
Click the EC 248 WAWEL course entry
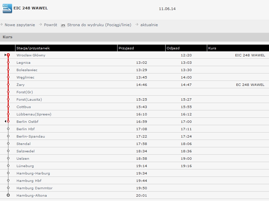pos(250,85)
